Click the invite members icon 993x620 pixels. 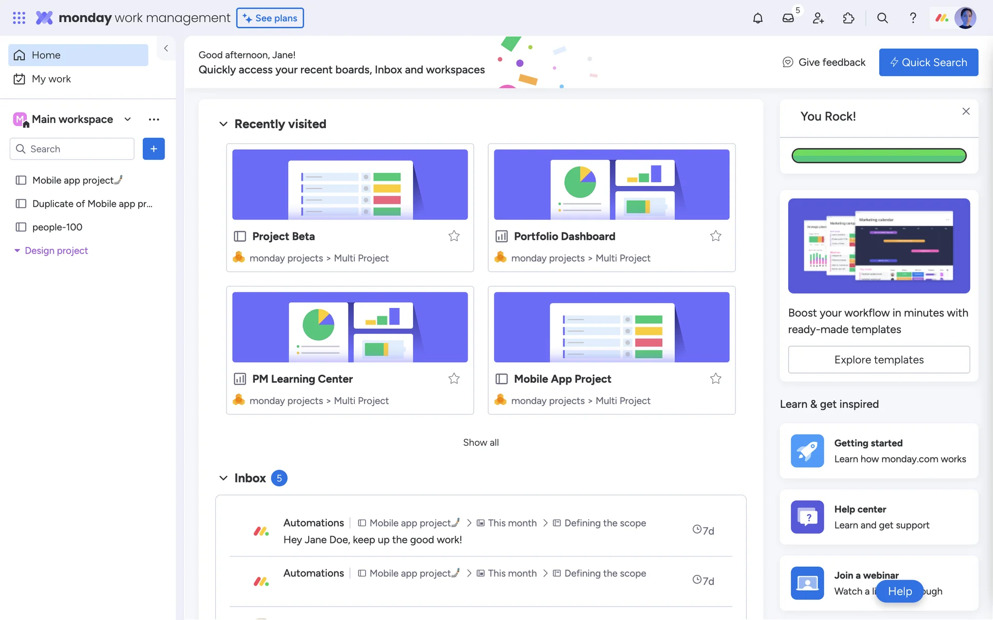tap(818, 18)
